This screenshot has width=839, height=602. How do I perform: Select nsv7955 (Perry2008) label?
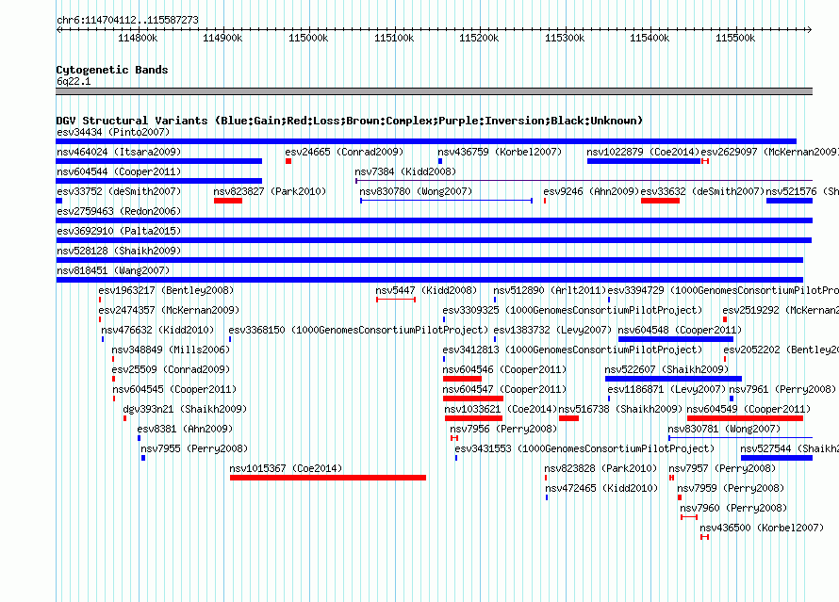pyautogui.click(x=194, y=448)
